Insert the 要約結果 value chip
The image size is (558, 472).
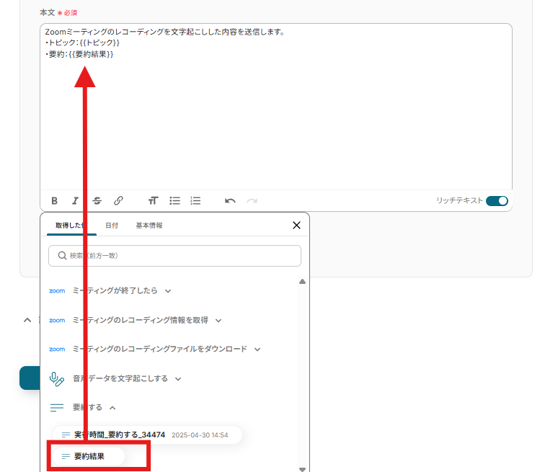pos(89,456)
